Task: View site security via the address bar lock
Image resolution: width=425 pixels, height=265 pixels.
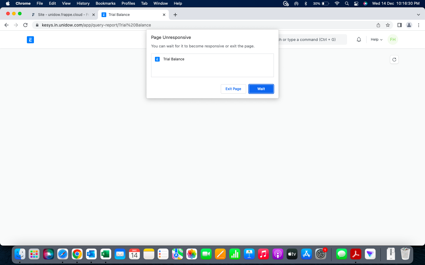Action: pos(37,25)
